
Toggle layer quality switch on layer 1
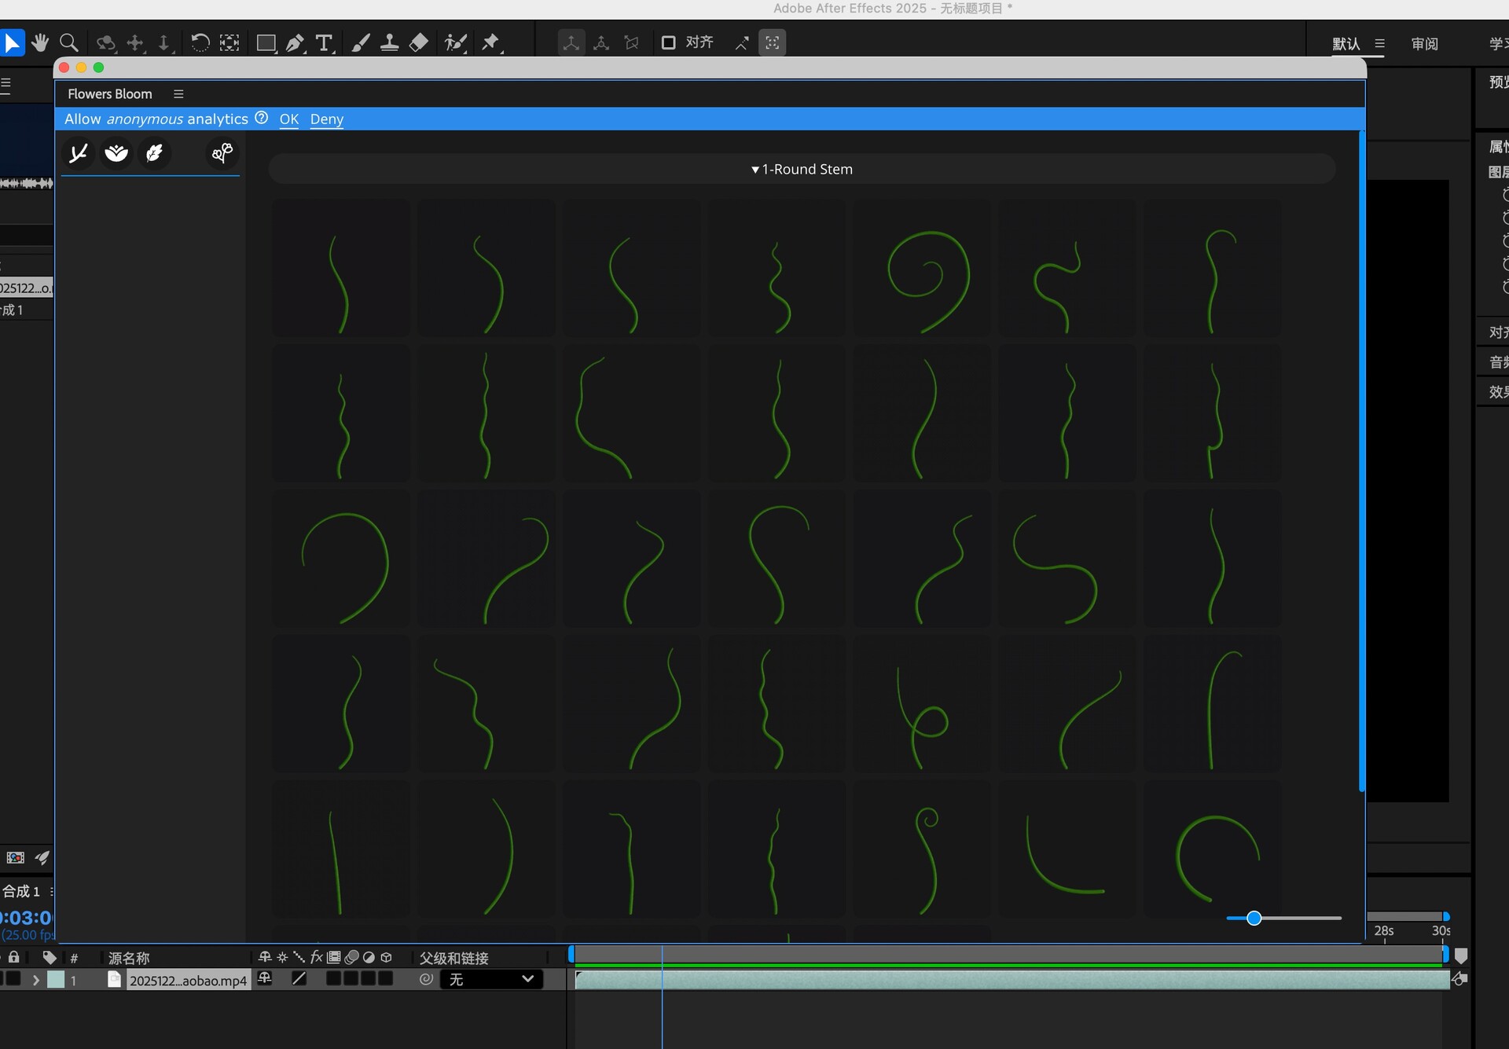click(x=299, y=978)
